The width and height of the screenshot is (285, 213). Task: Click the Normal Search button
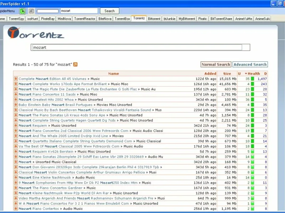216,65
